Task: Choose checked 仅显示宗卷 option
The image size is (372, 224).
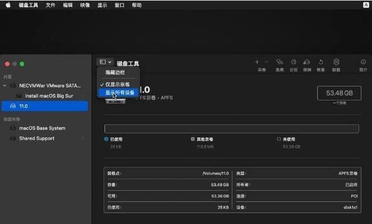Action: click(x=118, y=85)
